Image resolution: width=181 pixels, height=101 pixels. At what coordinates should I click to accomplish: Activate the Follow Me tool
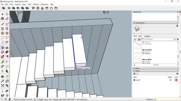point(7,52)
